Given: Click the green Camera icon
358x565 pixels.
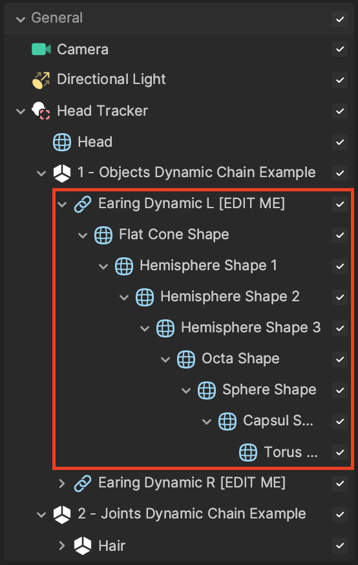Looking at the screenshot, I should coord(41,49).
